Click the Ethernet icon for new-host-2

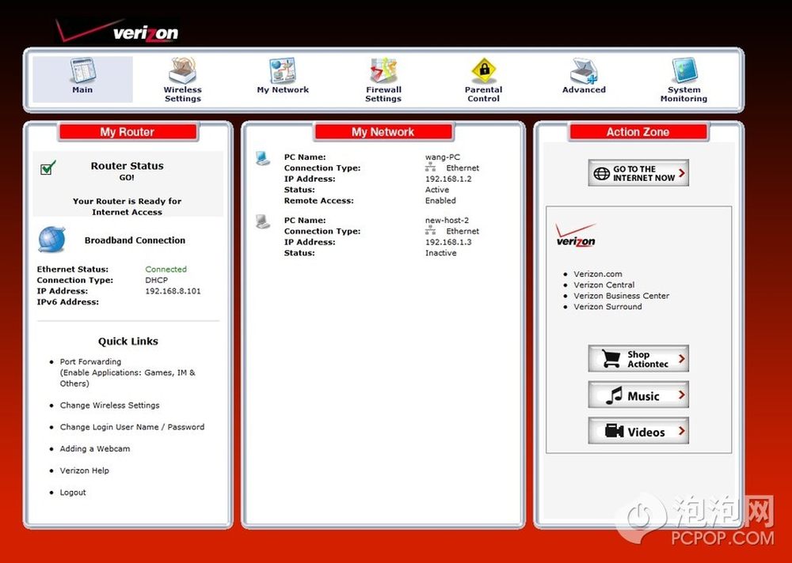tap(430, 231)
